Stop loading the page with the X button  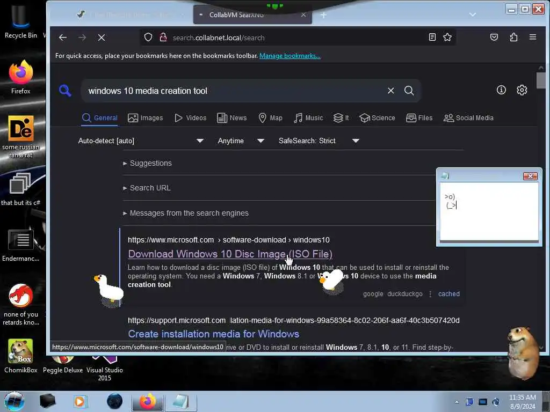102,38
